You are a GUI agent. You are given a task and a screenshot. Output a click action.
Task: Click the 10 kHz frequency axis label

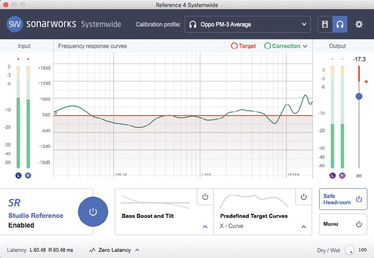(x=294, y=174)
